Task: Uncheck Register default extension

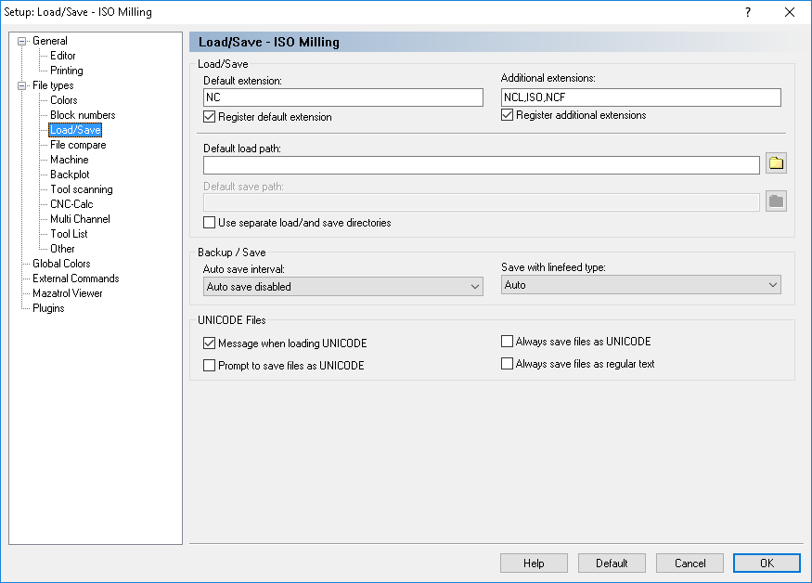Action: 209,117
